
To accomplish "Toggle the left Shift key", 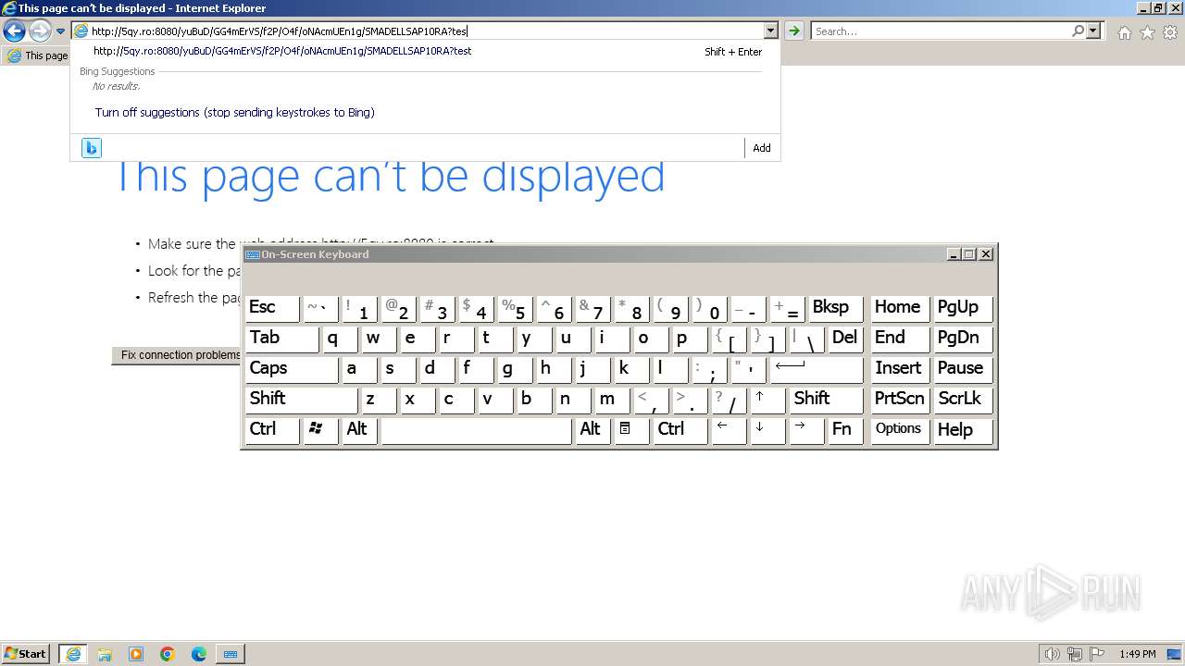I will tap(301, 400).
